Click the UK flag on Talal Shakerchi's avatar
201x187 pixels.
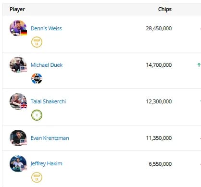(24, 106)
